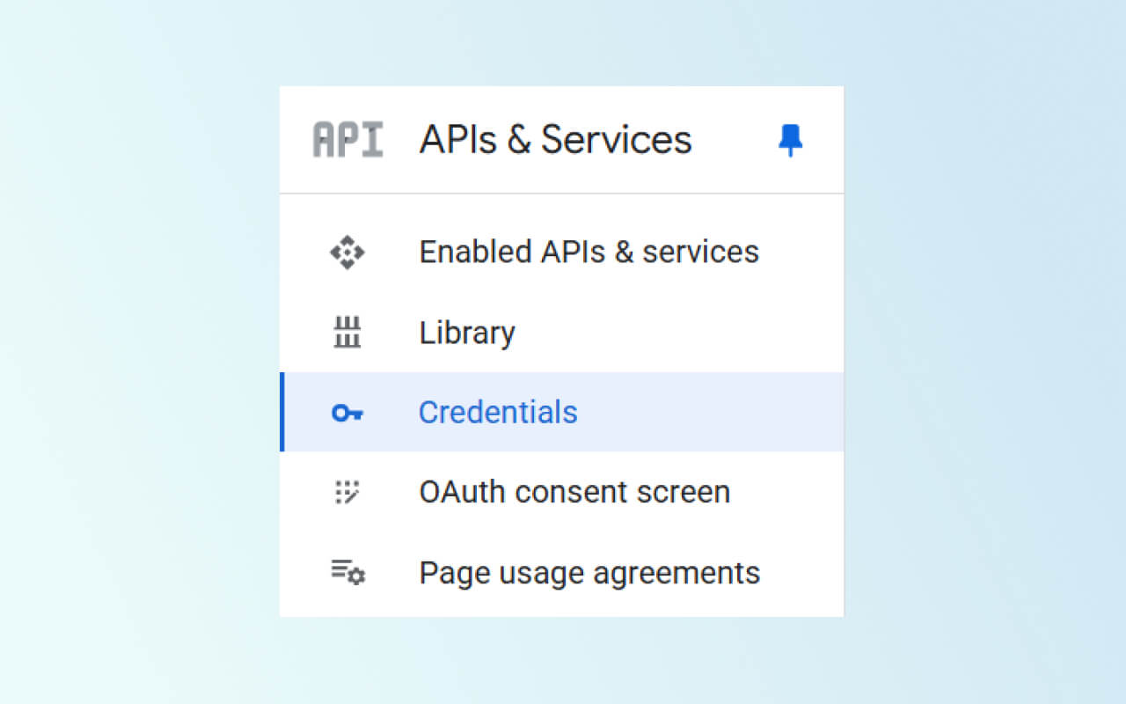Click the OAuth consent screen icon
This screenshot has height=704, width=1126.
(x=347, y=492)
